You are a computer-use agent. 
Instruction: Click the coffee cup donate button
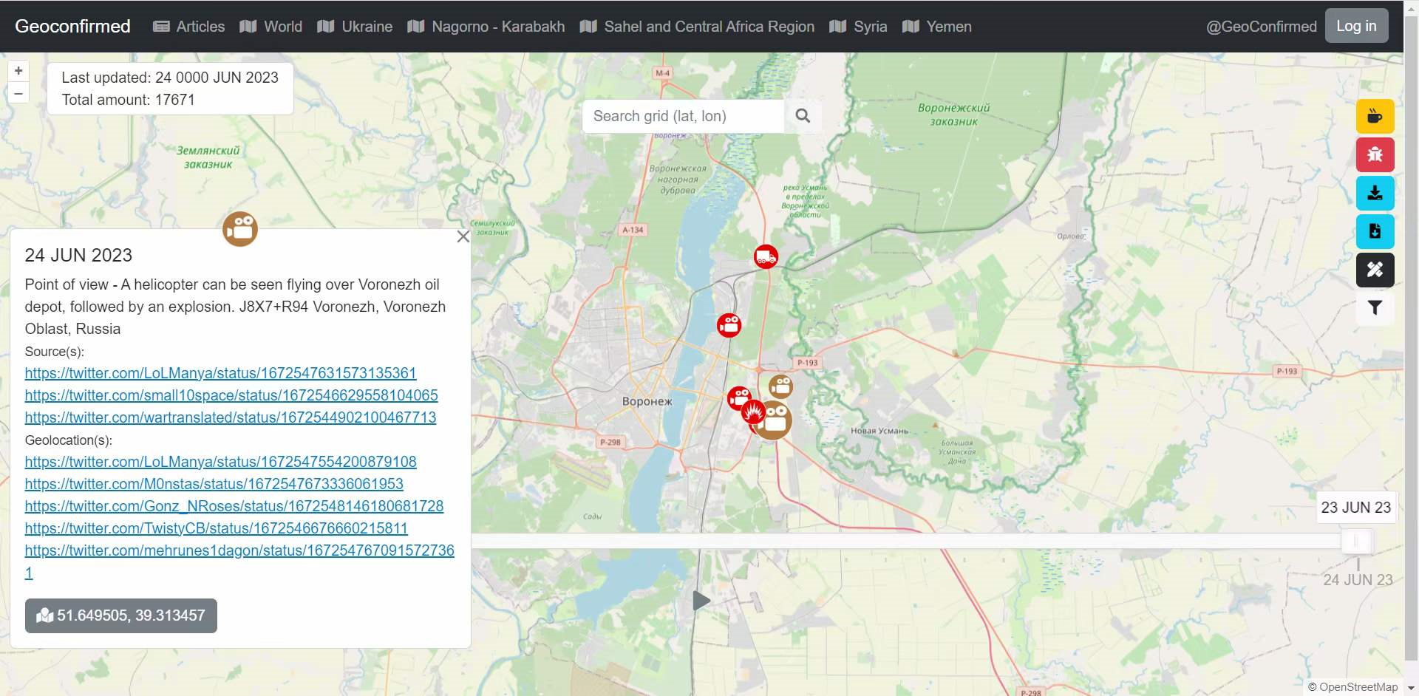click(x=1375, y=117)
